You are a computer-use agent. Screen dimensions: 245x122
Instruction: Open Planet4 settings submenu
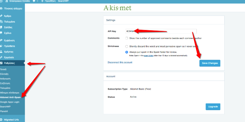(x=4, y=111)
